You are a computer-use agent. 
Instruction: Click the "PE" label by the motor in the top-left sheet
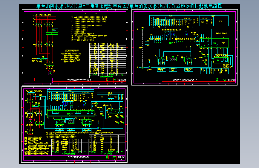54,71
